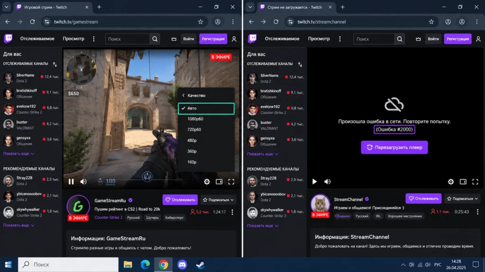Expand Показать еще under recommended channels, left window
485x272 pixels.
(18, 225)
